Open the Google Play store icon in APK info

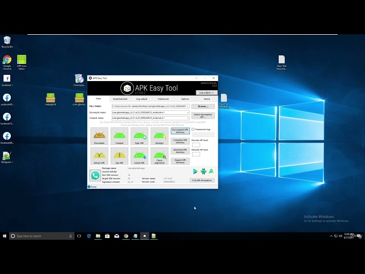point(195,171)
